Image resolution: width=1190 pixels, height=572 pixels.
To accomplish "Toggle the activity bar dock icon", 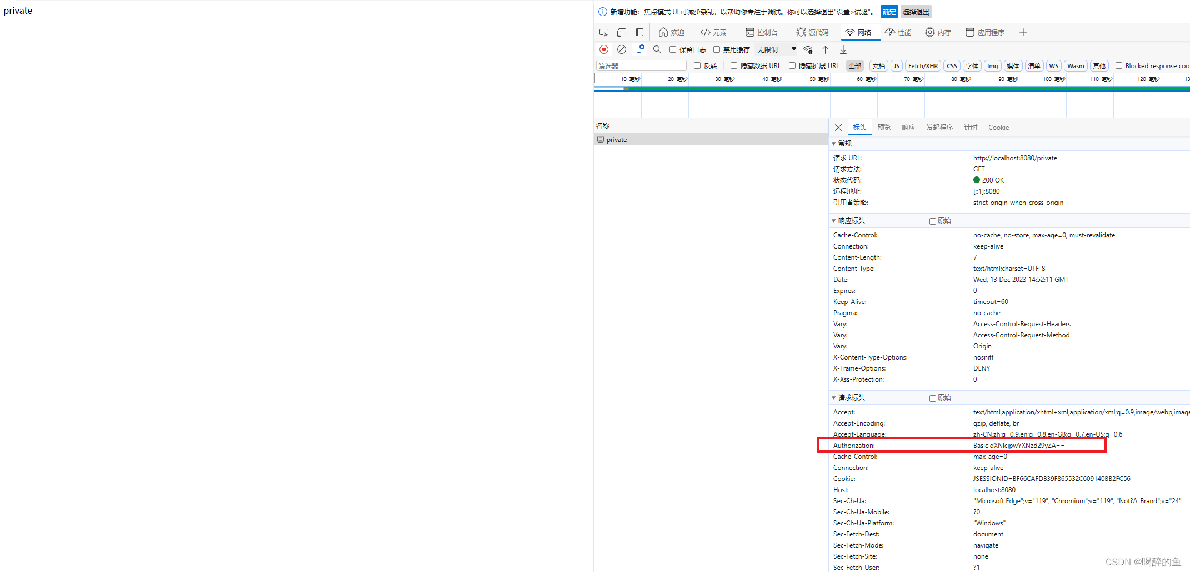I will point(639,33).
